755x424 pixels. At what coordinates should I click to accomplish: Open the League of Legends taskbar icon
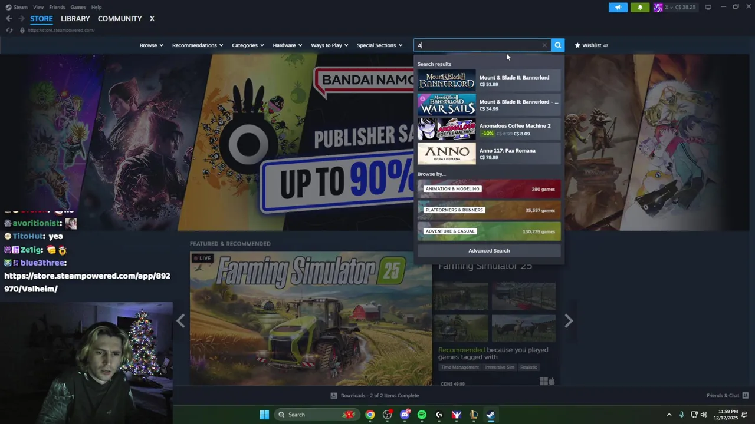coord(474,415)
